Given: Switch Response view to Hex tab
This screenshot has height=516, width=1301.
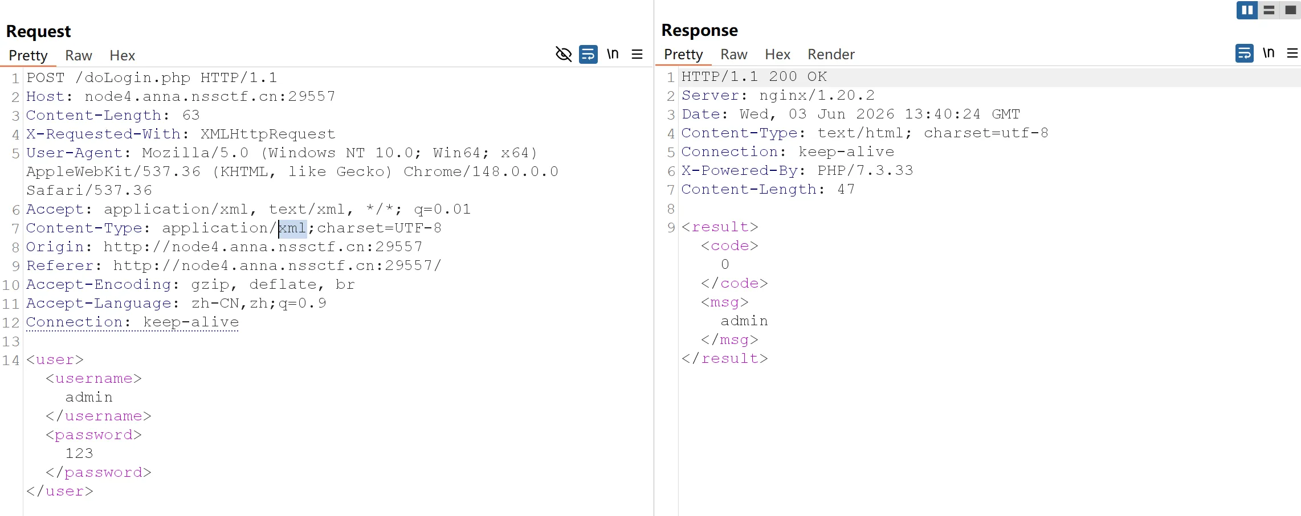Looking at the screenshot, I should point(777,54).
